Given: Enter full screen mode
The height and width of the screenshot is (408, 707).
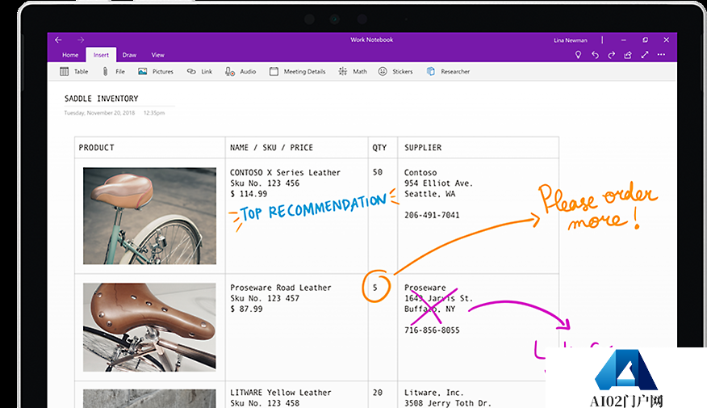Looking at the screenshot, I should pyautogui.click(x=645, y=55).
